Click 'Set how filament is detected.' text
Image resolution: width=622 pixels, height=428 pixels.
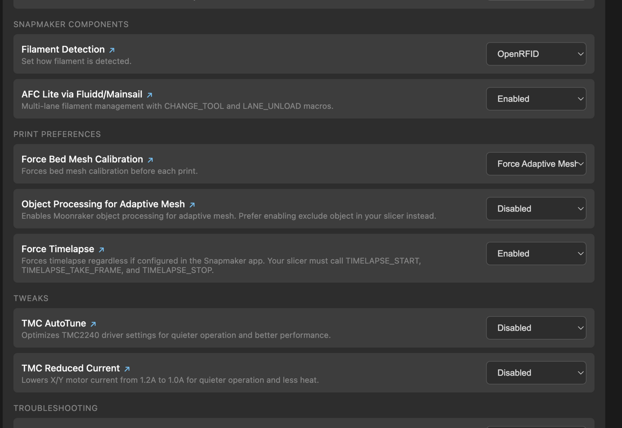tap(77, 61)
